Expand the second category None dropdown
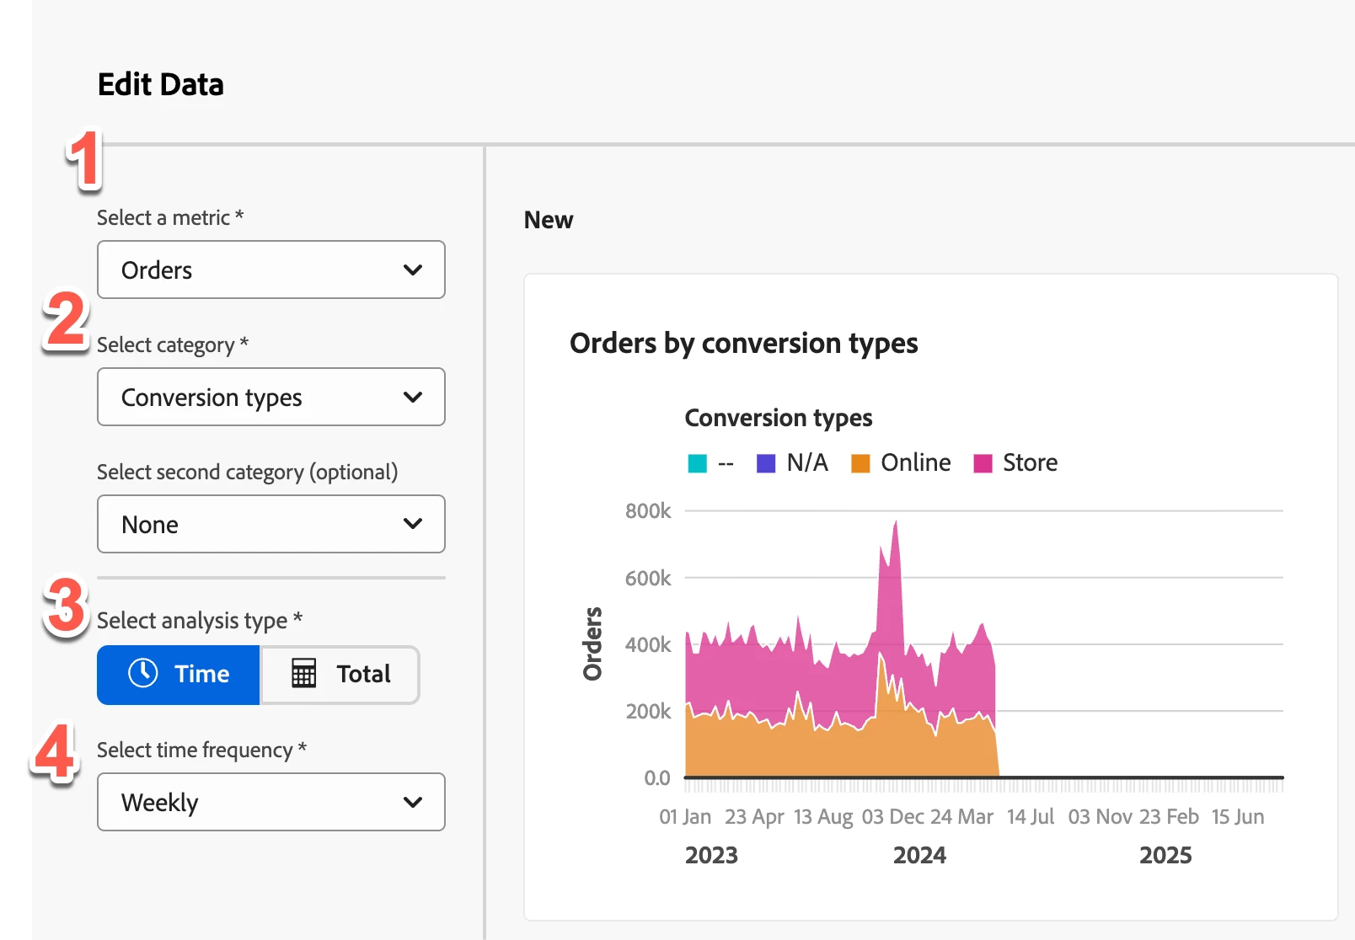1355x940 pixels. [x=270, y=524]
